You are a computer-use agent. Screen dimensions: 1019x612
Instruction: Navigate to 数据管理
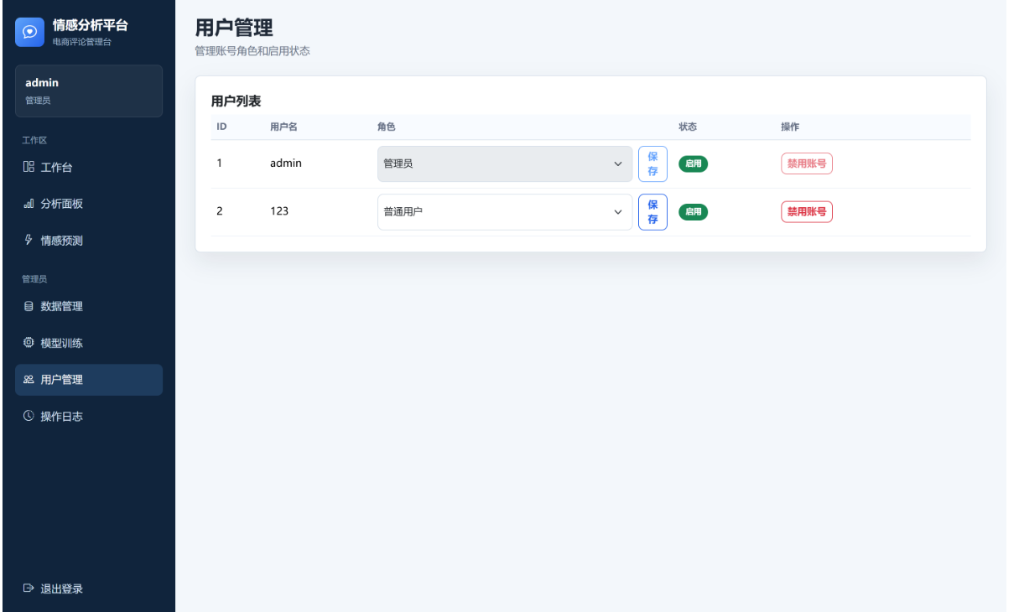pyautogui.click(x=89, y=306)
